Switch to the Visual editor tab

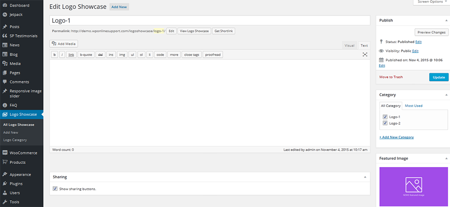349,45
